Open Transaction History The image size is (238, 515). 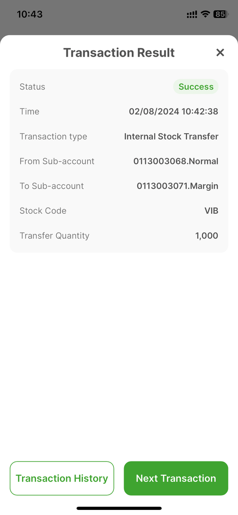[62, 478]
